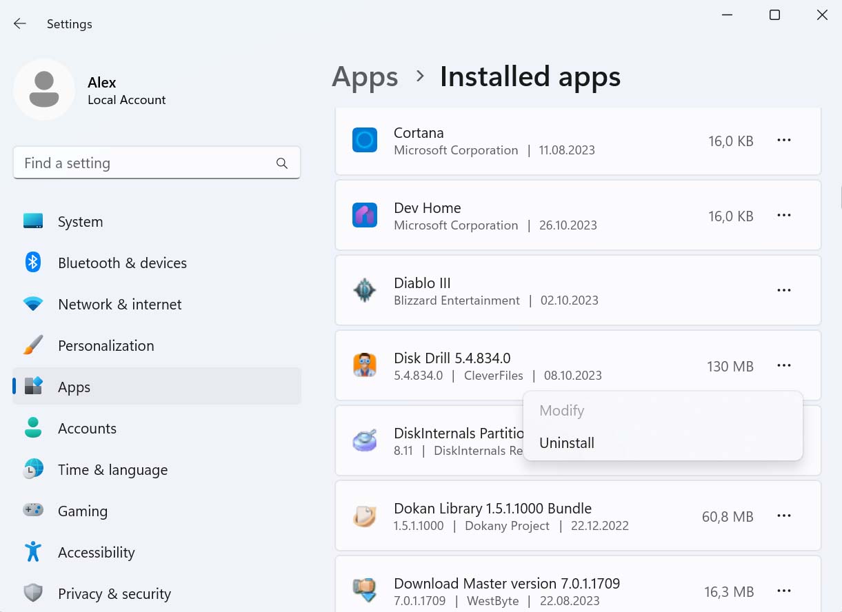The image size is (842, 612).
Task: Click the Apps sidebar icon
Action: [x=33, y=387]
